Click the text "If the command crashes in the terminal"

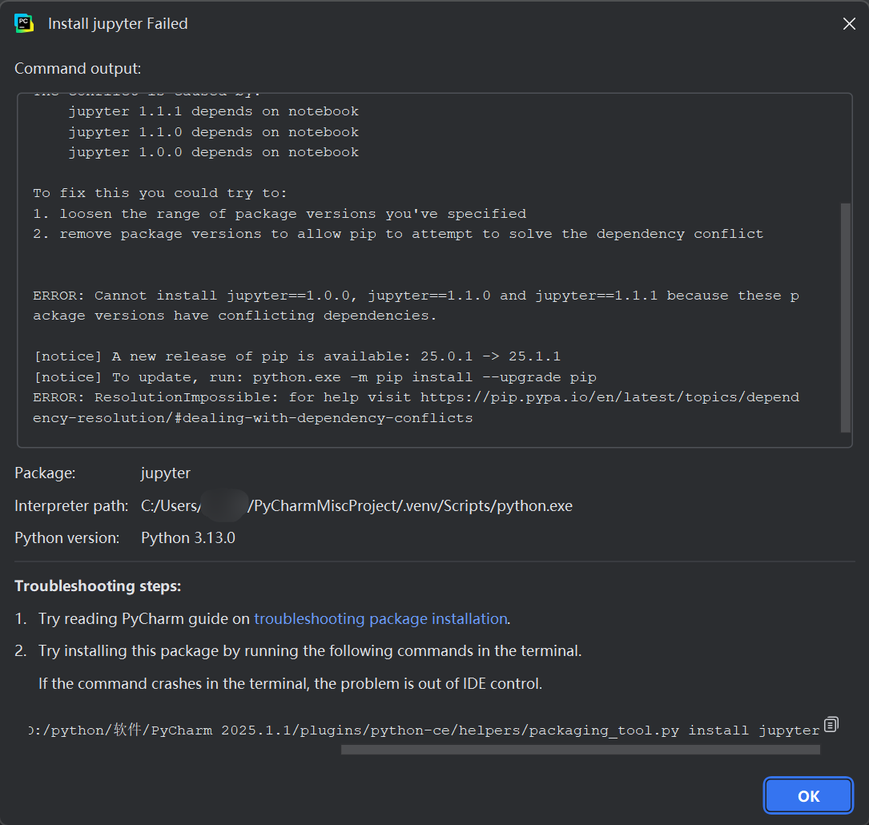tap(291, 684)
